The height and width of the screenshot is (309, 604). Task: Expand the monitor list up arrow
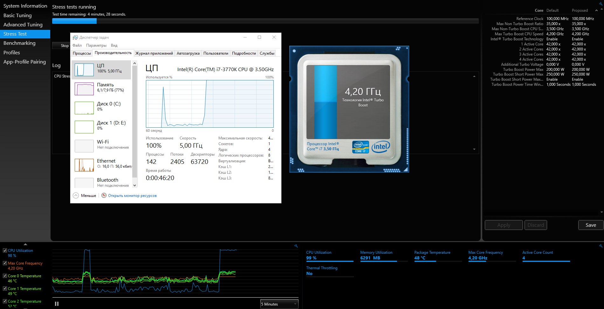25,244
